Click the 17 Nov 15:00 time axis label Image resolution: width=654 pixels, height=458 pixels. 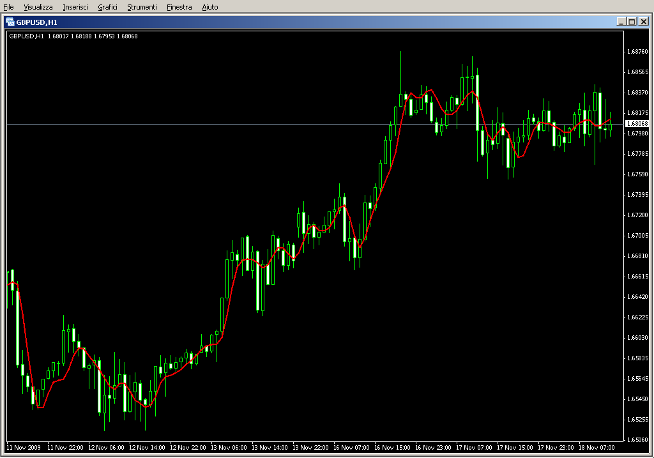(515, 448)
